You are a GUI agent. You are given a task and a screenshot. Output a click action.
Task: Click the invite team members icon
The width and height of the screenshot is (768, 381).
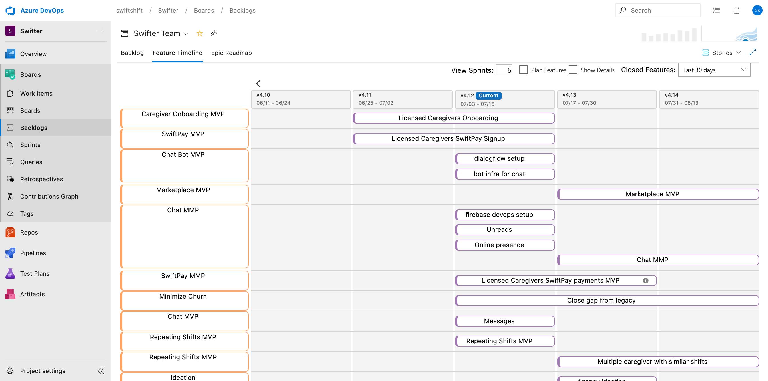click(214, 33)
